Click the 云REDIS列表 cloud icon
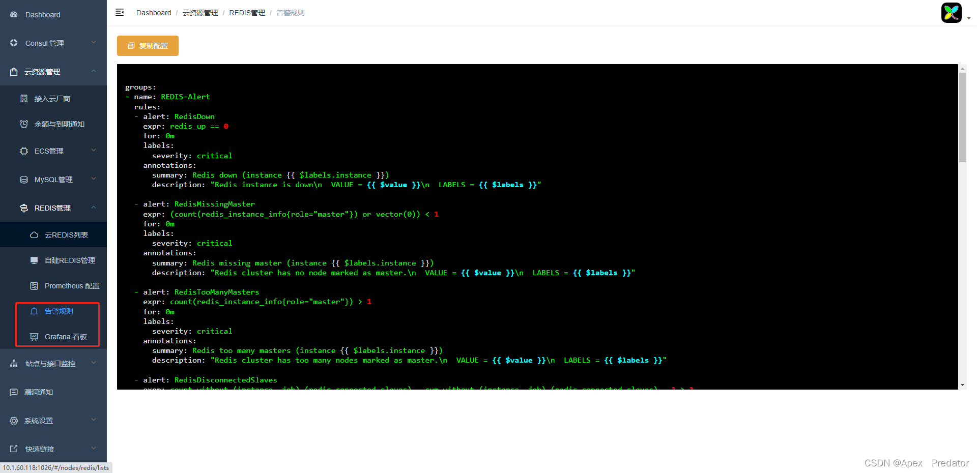 pyautogui.click(x=34, y=235)
